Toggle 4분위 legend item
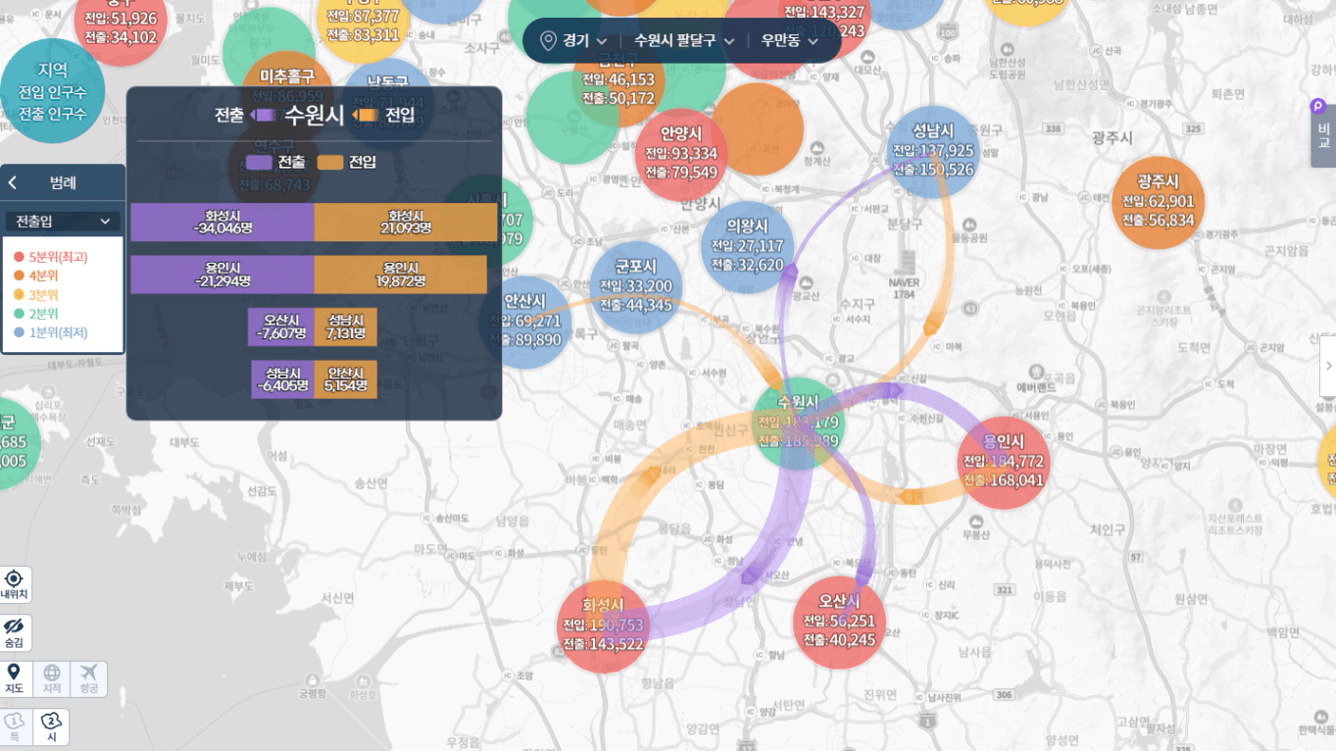Image resolution: width=1336 pixels, height=751 pixels. click(x=36, y=275)
